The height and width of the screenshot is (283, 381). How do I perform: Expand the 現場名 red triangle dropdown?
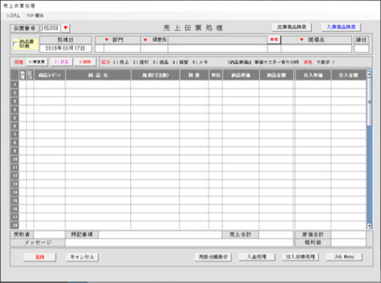point(301,39)
